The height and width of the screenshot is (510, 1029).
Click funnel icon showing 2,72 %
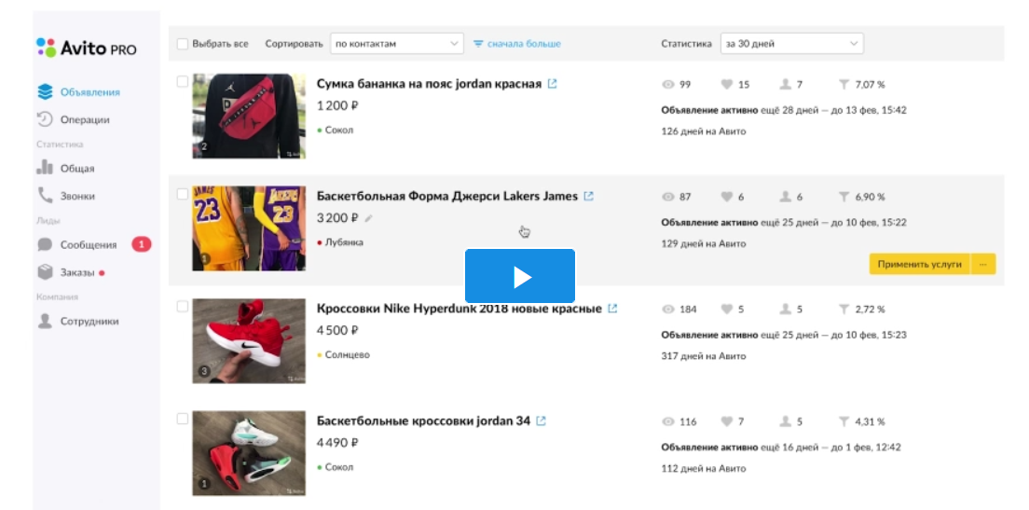[844, 310]
